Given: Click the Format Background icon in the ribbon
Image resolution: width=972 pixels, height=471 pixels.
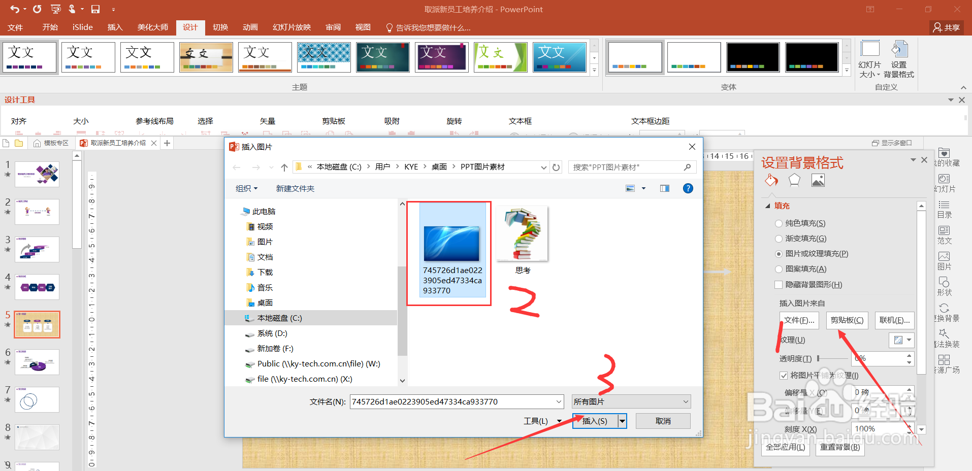Looking at the screenshot, I should coord(899,49).
